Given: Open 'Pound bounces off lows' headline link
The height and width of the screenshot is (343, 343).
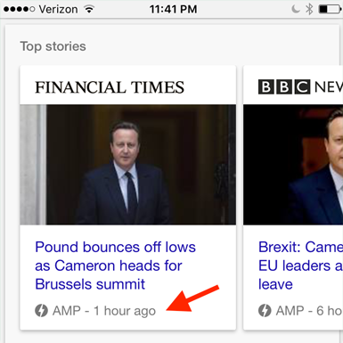Looking at the screenshot, I should pyautogui.click(x=115, y=265).
